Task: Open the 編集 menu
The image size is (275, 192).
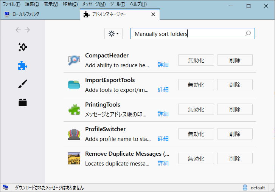Action: 32,4
